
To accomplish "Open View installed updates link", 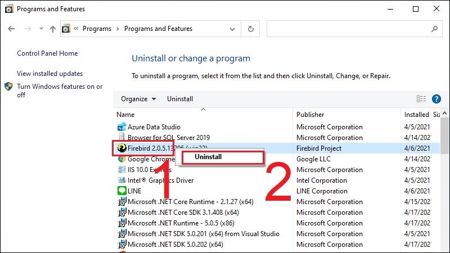I will tap(49, 74).
